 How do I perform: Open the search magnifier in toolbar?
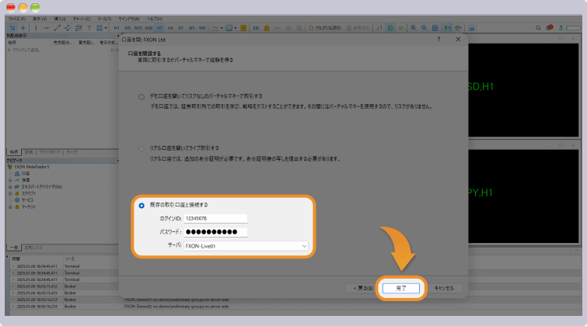point(538,28)
